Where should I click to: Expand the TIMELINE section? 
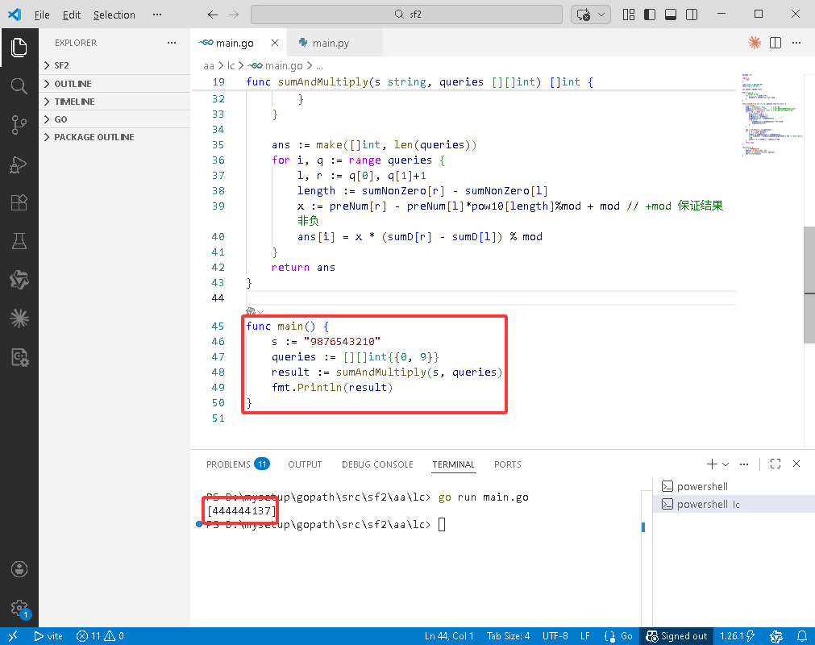(114, 102)
